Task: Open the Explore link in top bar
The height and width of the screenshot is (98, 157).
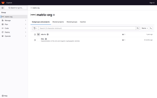Action: [x=9, y=3]
